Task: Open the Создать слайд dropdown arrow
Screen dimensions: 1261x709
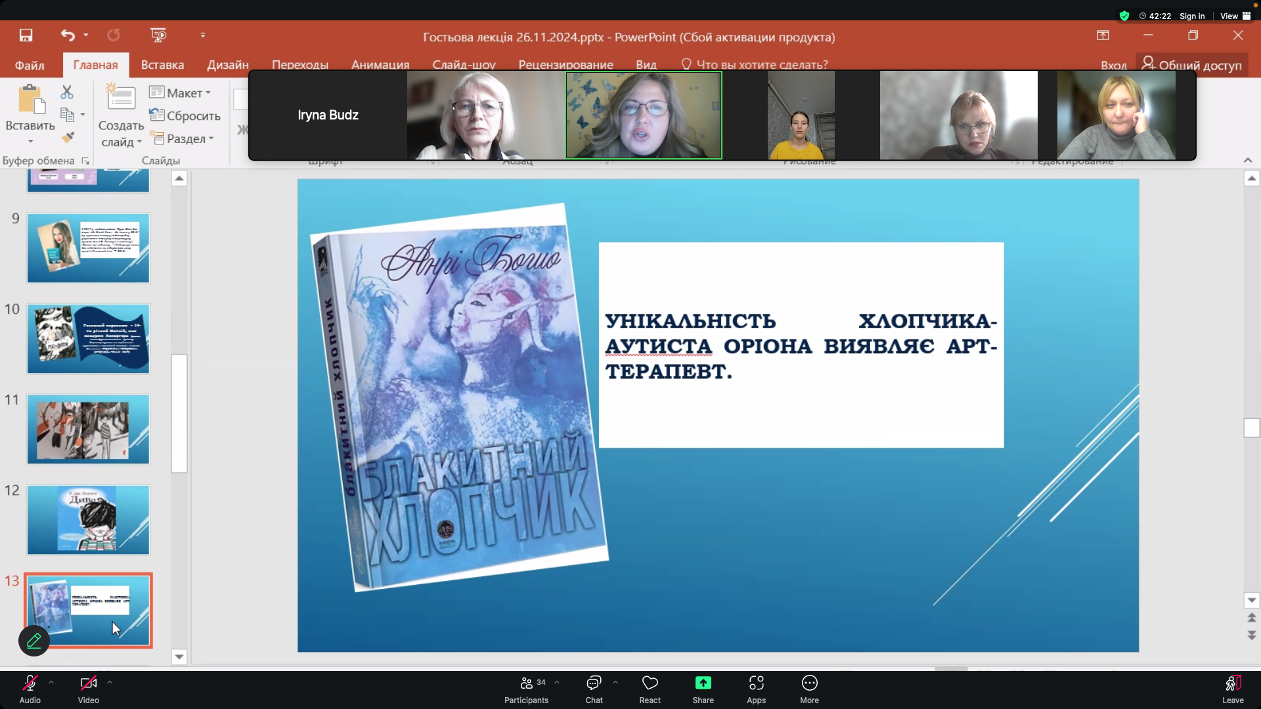Action: (140, 142)
